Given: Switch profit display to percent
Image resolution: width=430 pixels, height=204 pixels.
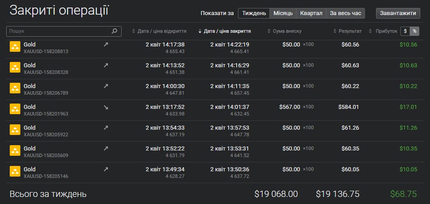Looking at the screenshot, I should click(x=415, y=31).
